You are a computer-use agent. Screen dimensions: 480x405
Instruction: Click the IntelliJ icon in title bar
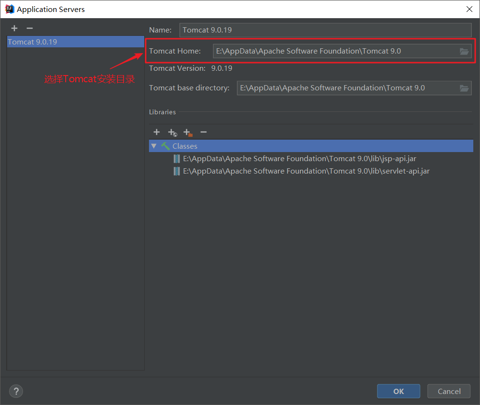(10, 9)
